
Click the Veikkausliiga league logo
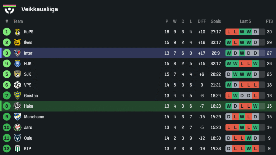[x=9, y=9]
